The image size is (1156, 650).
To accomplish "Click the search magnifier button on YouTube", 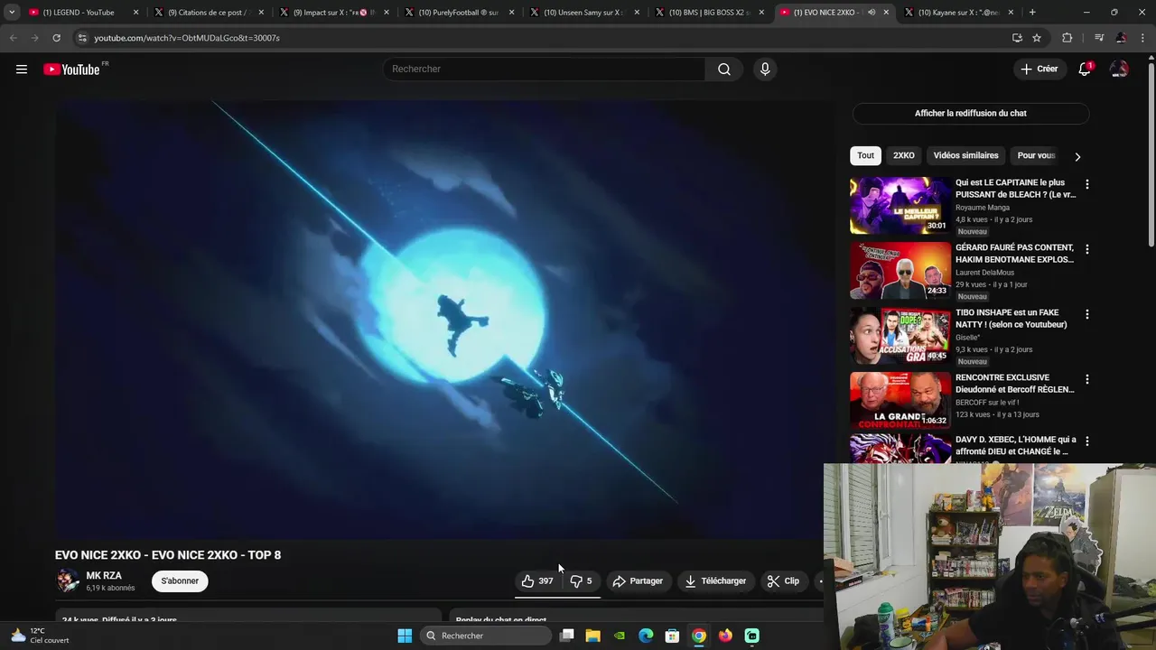I will pyautogui.click(x=724, y=70).
